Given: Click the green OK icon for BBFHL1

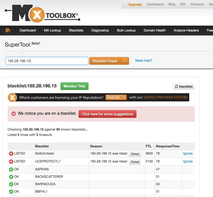Looking at the screenshot, I should [x=11, y=192].
